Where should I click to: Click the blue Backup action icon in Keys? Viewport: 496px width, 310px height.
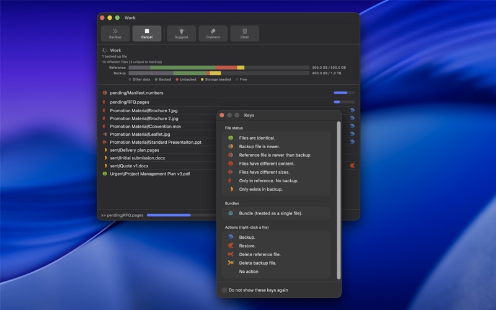pyautogui.click(x=231, y=237)
